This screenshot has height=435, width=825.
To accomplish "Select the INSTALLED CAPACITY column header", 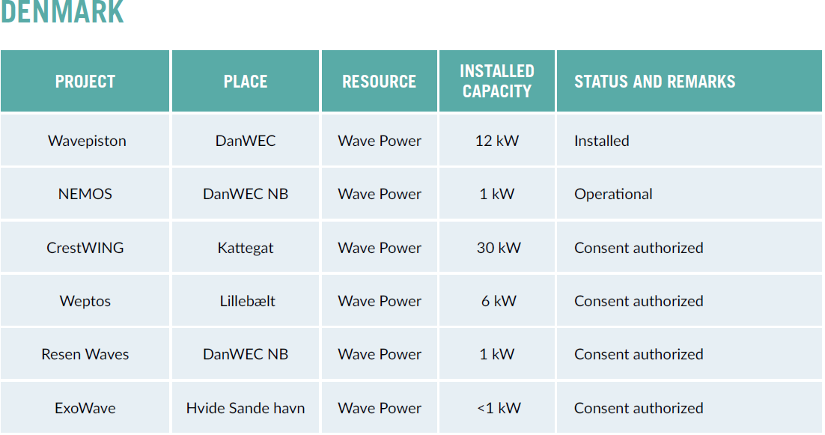I will tap(497, 82).
